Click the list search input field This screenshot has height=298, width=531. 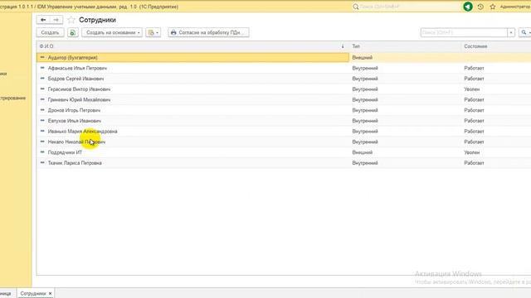464,32
